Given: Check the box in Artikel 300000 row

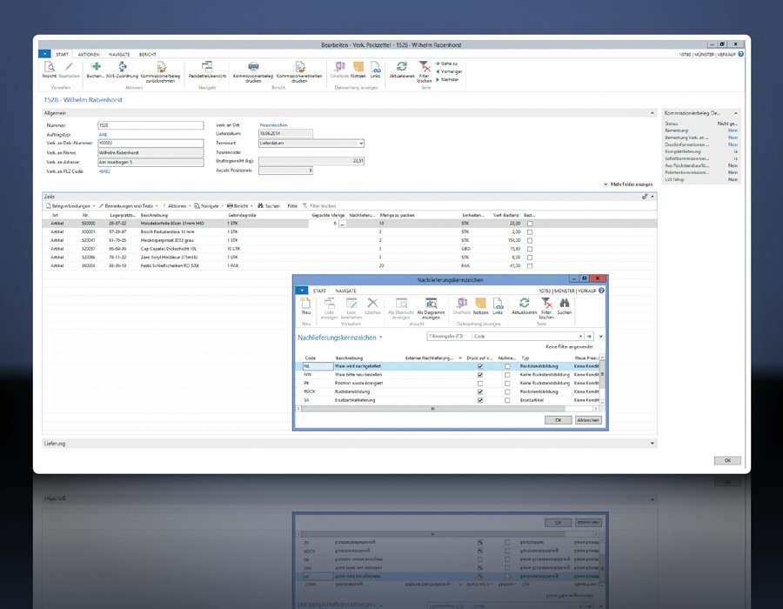Looking at the screenshot, I should click(x=531, y=224).
